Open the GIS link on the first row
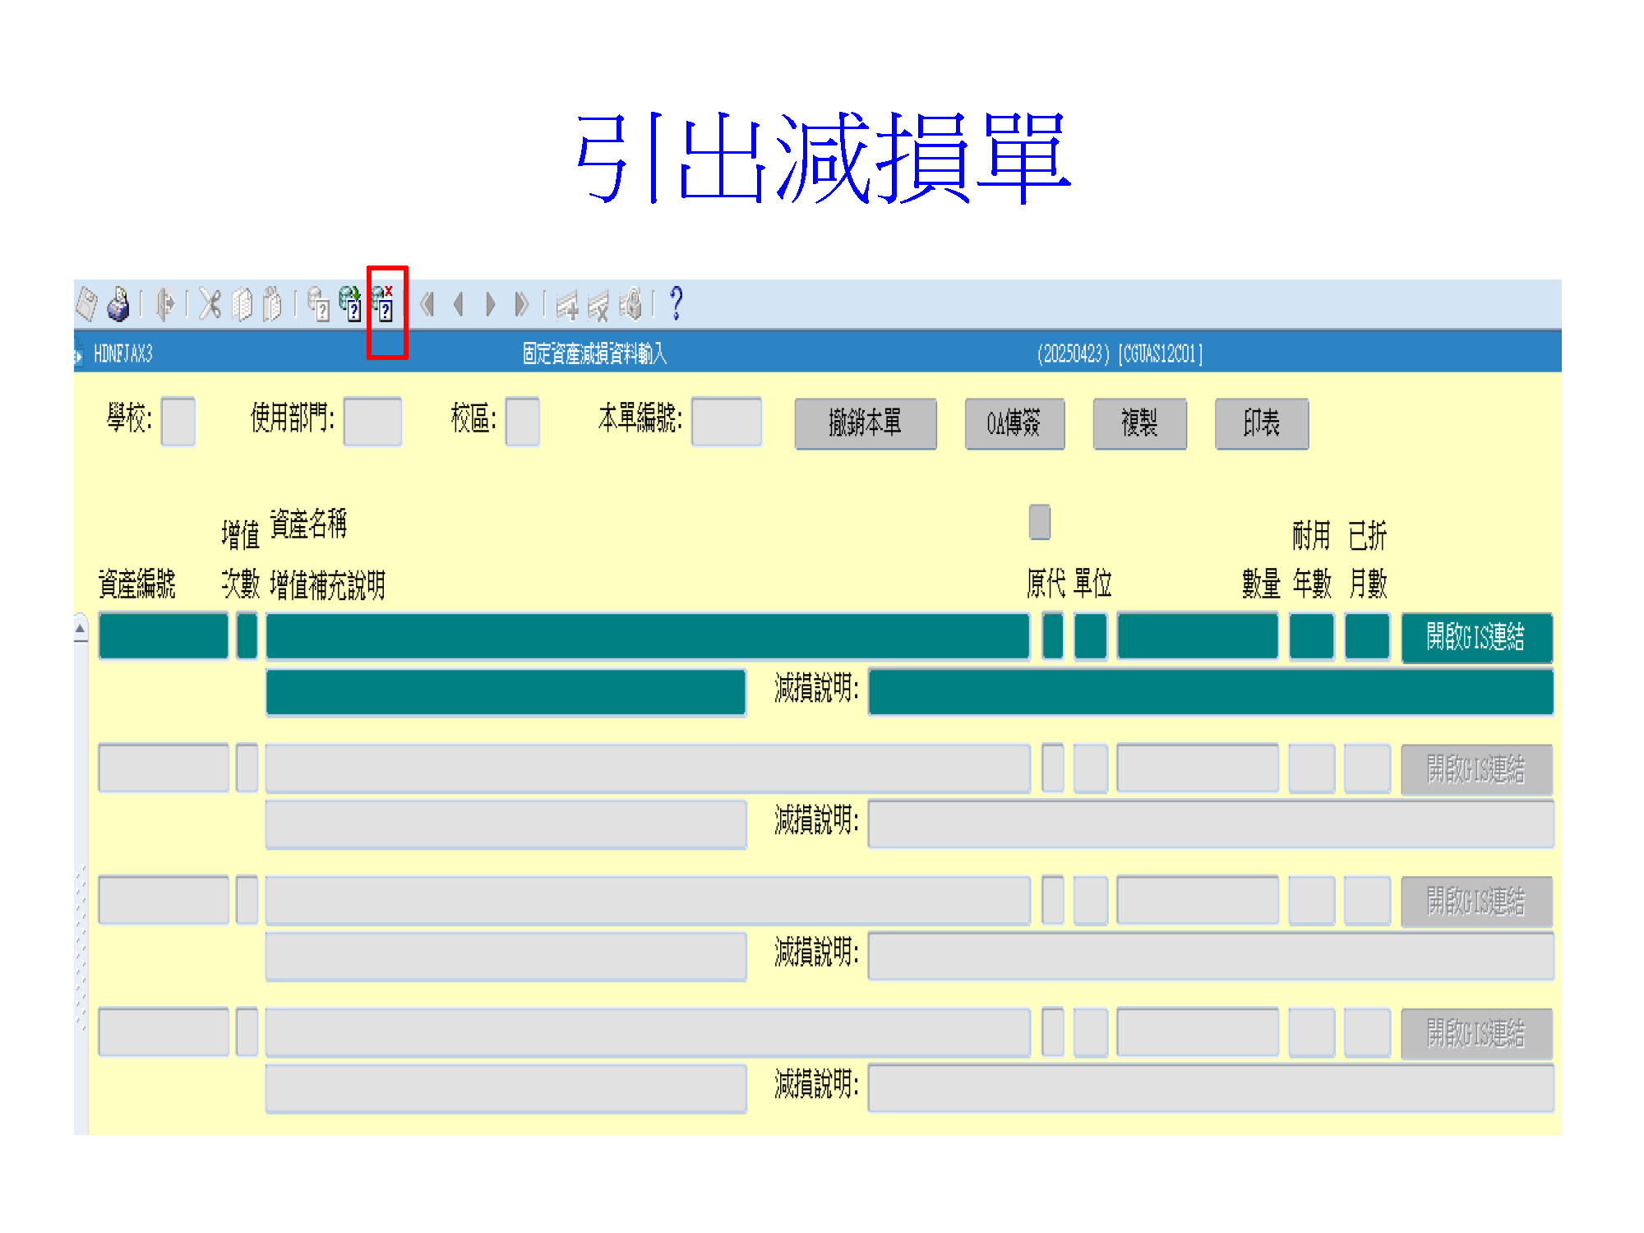Image resolution: width=1644 pixels, height=1233 pixels. (x=1475, y=637)
